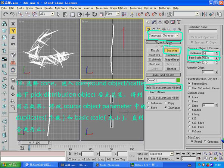
Task: Choose the Move radio option
Action: [148, 108]
